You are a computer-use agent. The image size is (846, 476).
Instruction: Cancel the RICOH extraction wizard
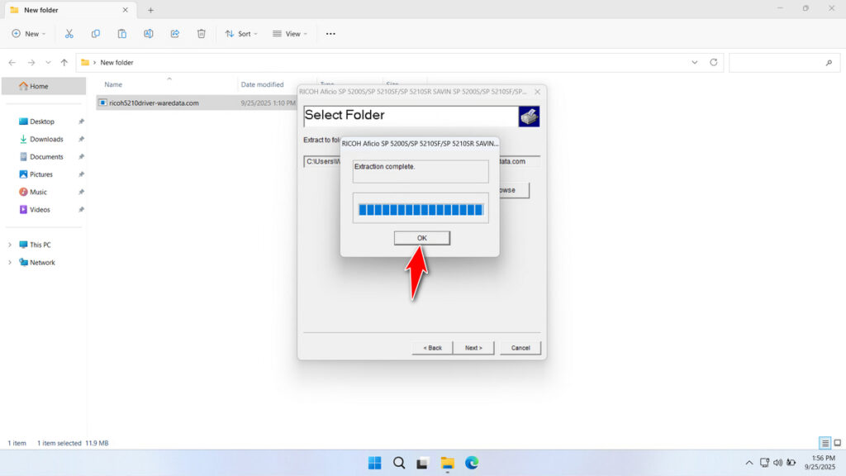pos(520,348)
